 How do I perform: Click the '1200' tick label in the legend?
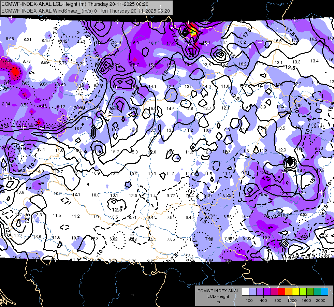[292, 301]
